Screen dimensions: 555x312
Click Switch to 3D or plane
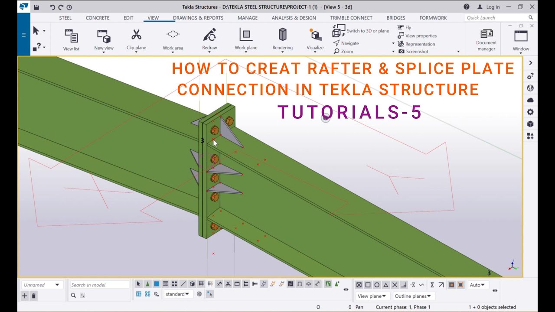(x=361, y=31)
